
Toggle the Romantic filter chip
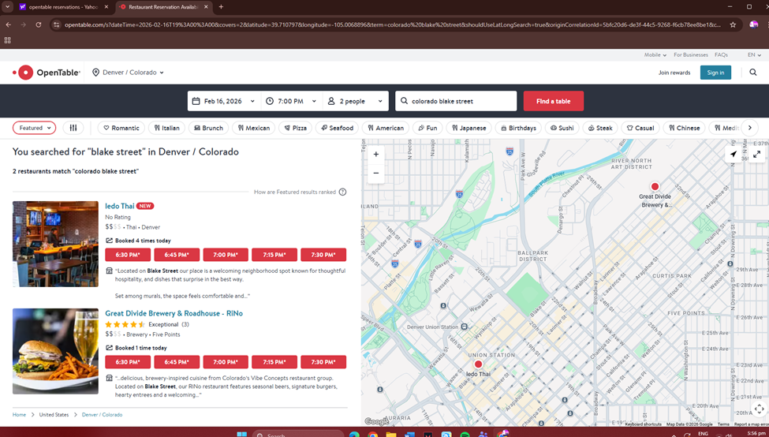(x=121, y=128)
